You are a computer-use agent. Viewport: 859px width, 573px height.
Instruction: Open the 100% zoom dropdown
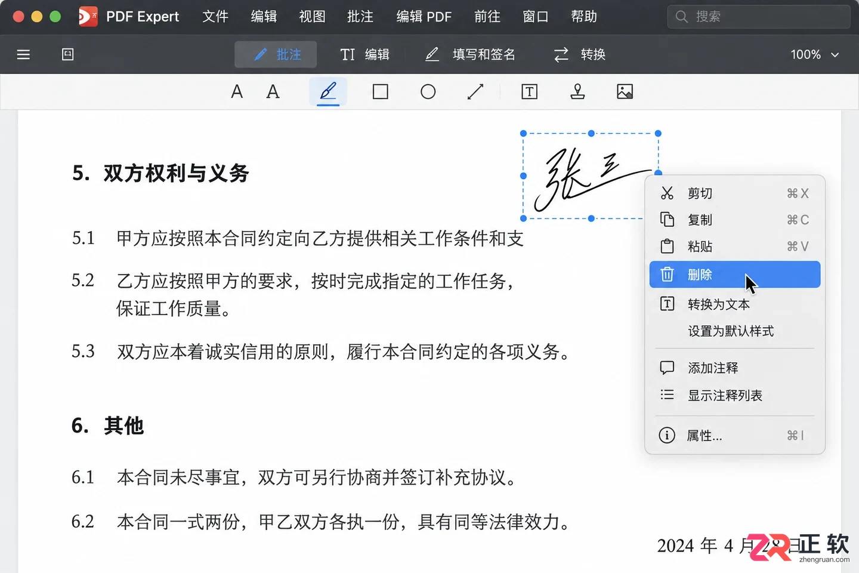814,55
